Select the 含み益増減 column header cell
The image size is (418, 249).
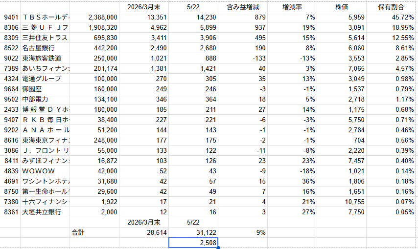coord(243,7)
